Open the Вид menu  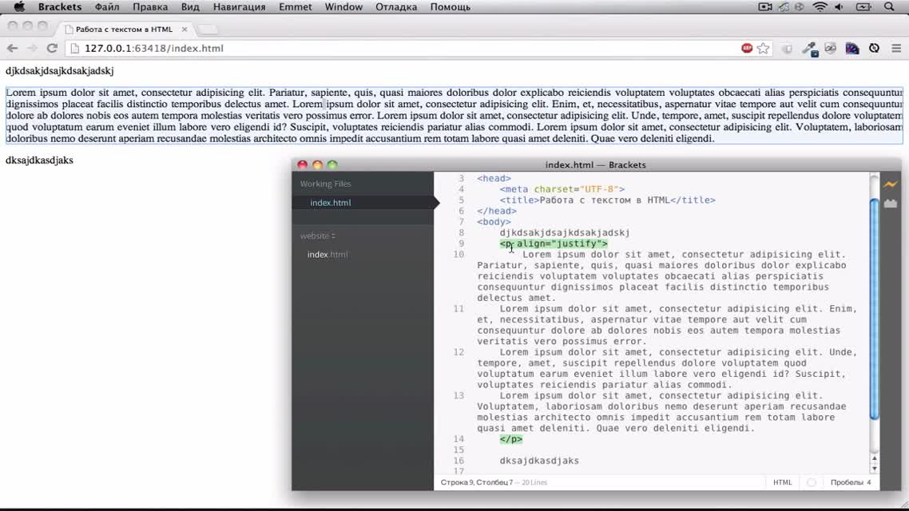[190, 7]
